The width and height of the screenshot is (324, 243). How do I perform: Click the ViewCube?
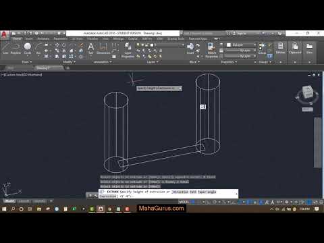[x=307, y=92]
